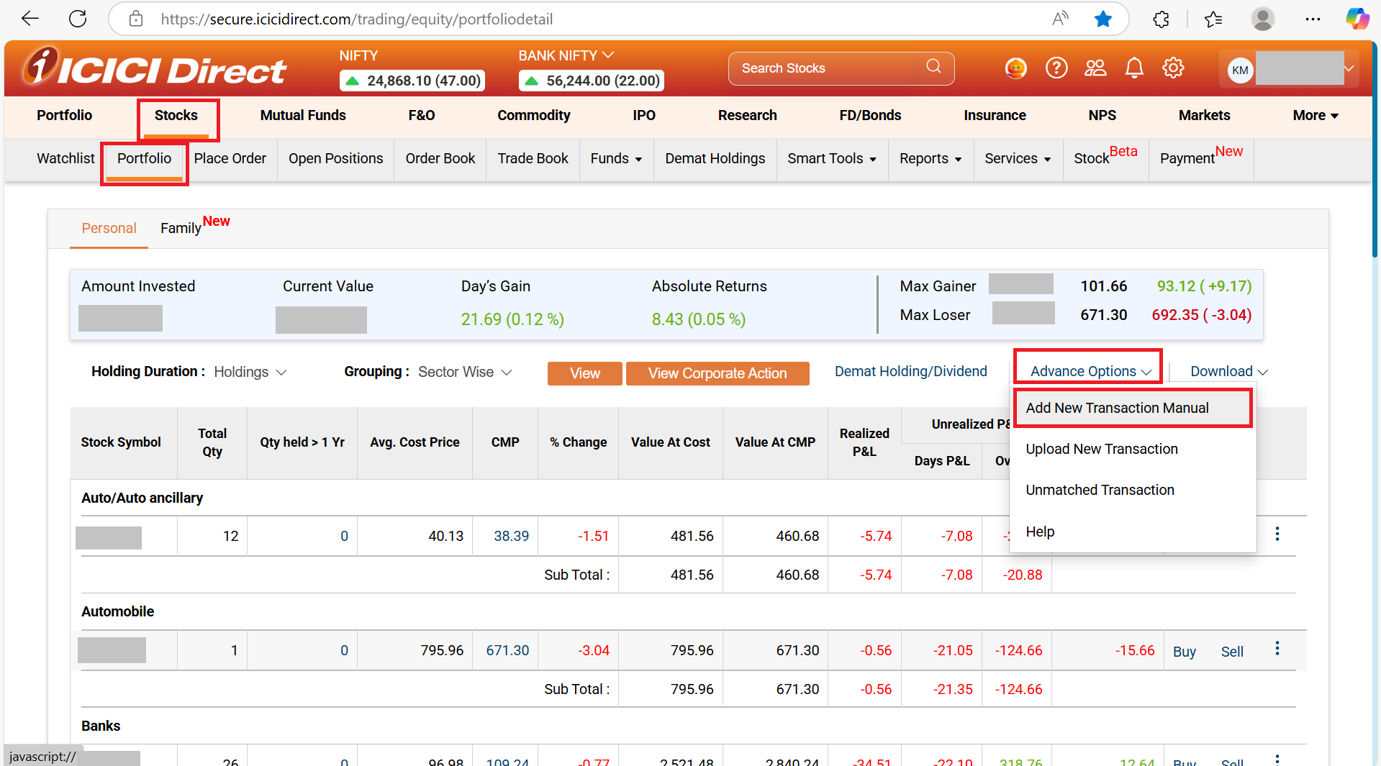
Task: Open the Demat Holding/Dividend link
Action: [x=910, y=371]
